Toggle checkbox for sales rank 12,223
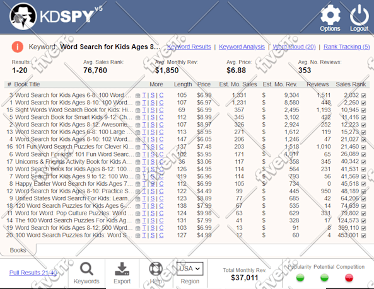The image size is (374, 289). 363,125
